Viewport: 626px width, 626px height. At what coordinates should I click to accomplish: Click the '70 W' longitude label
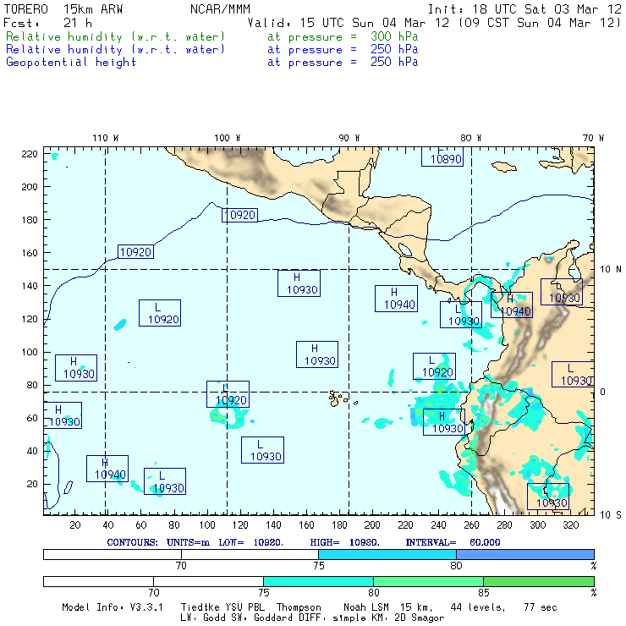(593, 138)
